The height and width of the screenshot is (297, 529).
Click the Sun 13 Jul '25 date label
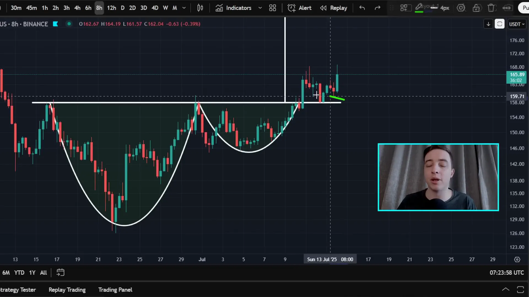coord(330,259)
